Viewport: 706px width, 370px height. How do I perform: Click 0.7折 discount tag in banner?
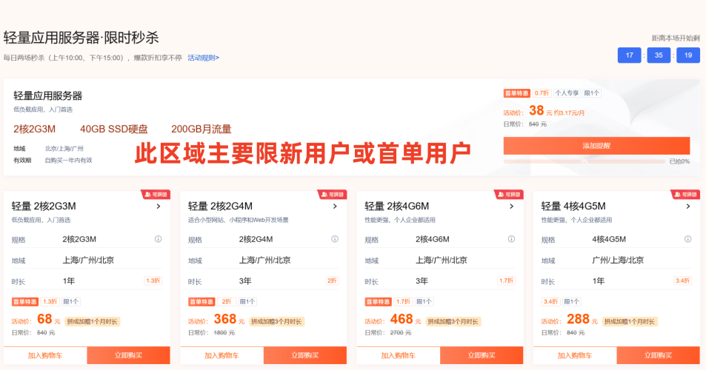542,93
